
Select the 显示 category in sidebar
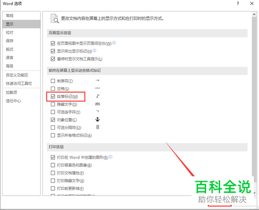[x=21, y=24]
